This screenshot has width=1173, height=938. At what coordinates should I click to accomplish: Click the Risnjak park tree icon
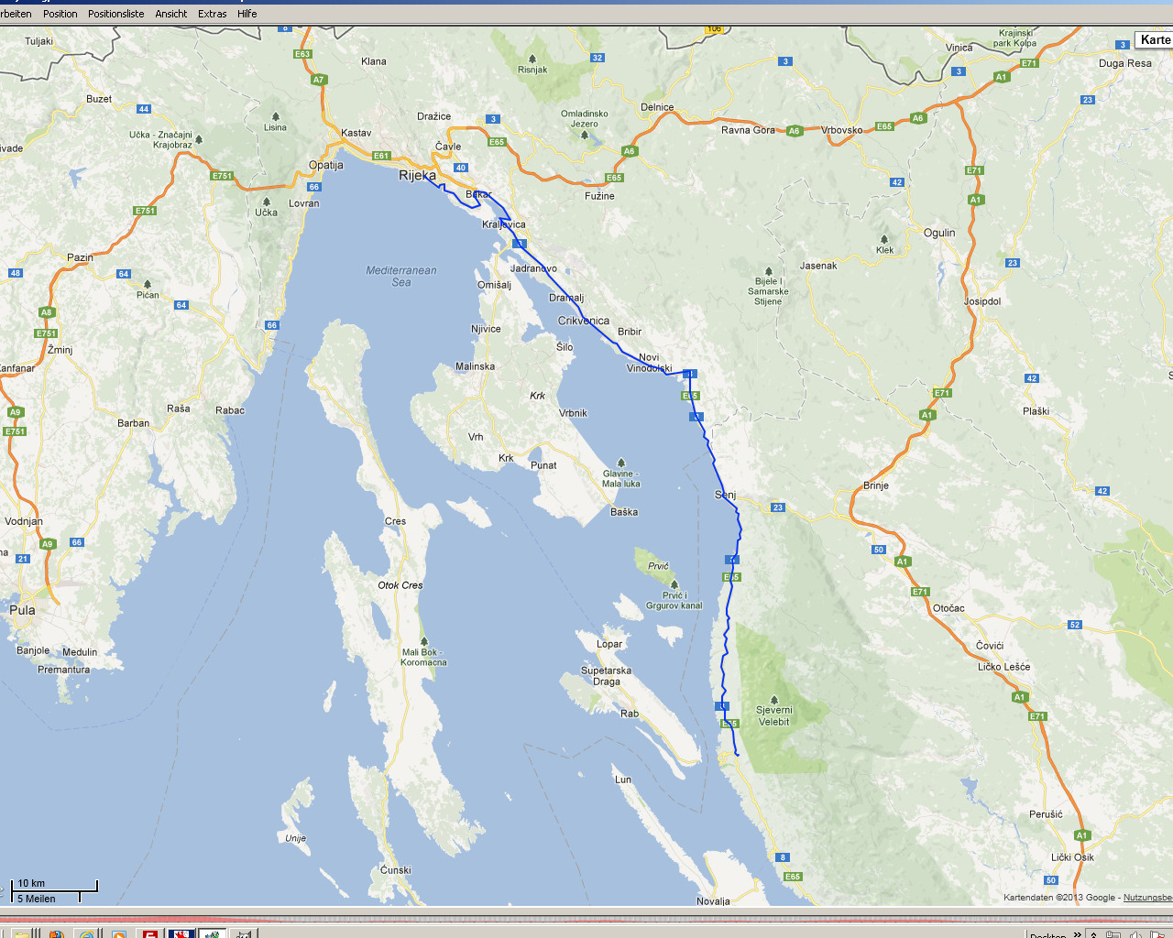[x=532, y=59]
